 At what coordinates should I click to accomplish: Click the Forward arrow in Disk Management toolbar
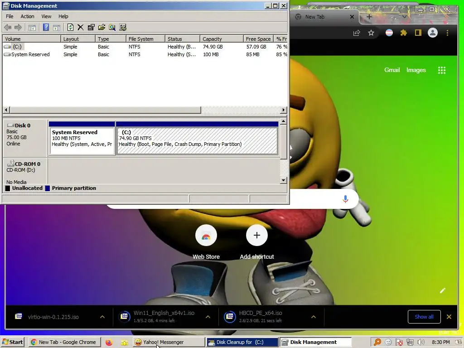pyautogui.click(x=18, y=28)
